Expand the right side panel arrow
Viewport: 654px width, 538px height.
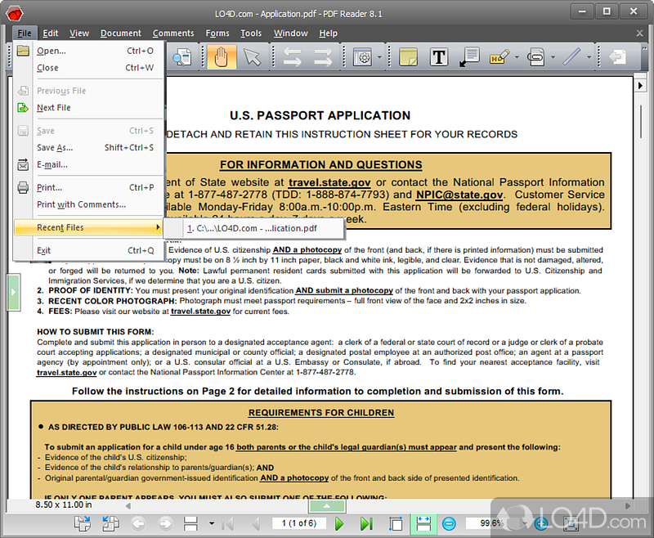[x=640, y=86]
